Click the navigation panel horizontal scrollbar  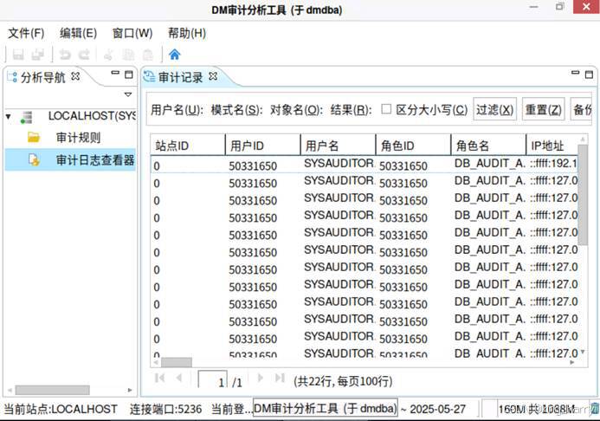(x=53, y=390)
